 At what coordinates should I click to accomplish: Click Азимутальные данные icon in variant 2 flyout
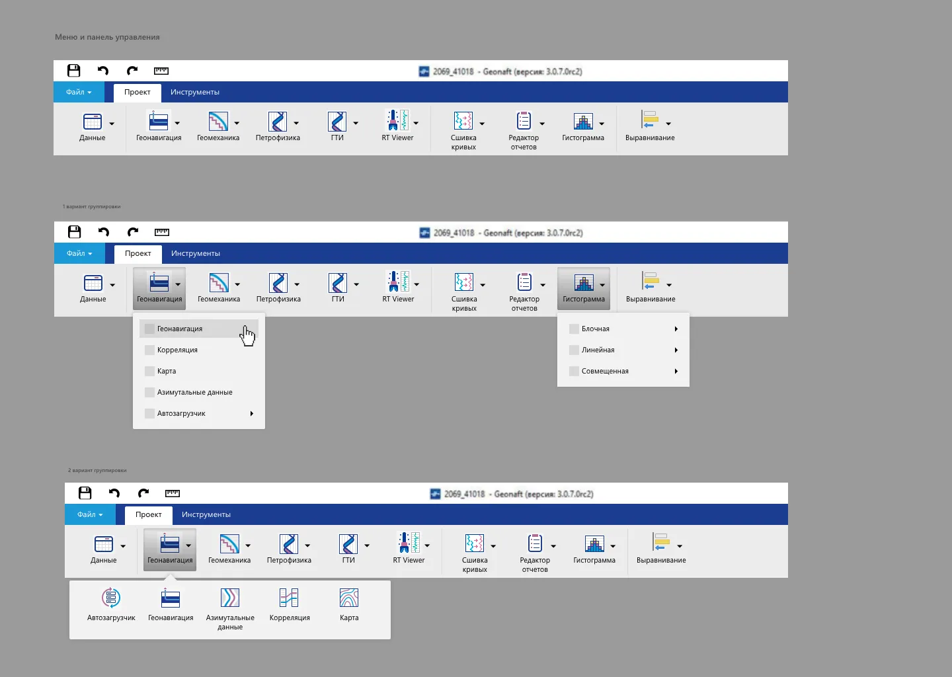[230, 598]
